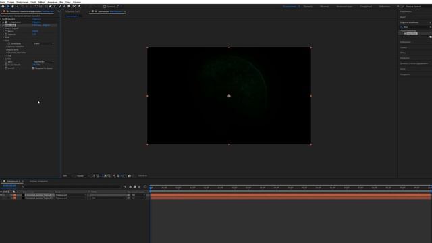This screenshot has height=243, width=432.
Task: Switch to the Библиотеки workspace
Action: coord(385,6)
